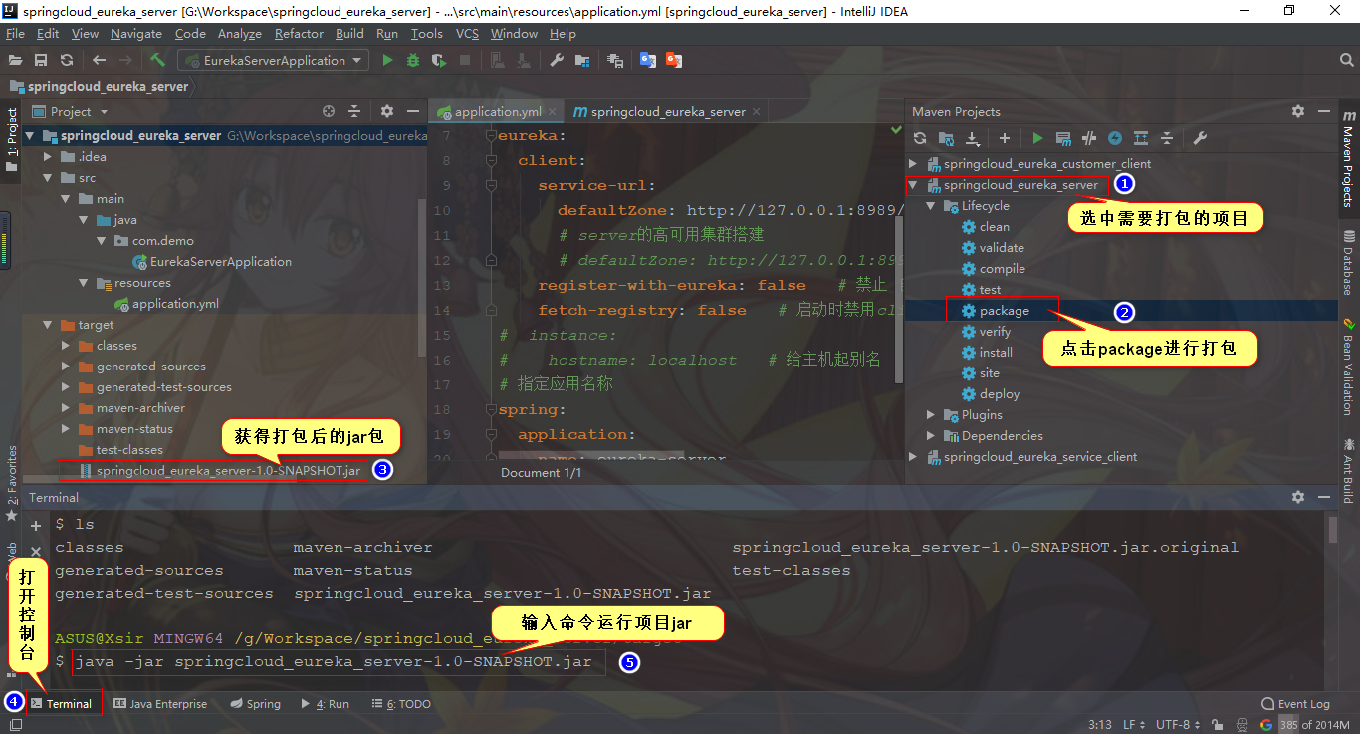Expand the Plugins node in Maven panel
1360x734 pixels.
(932, 415)
